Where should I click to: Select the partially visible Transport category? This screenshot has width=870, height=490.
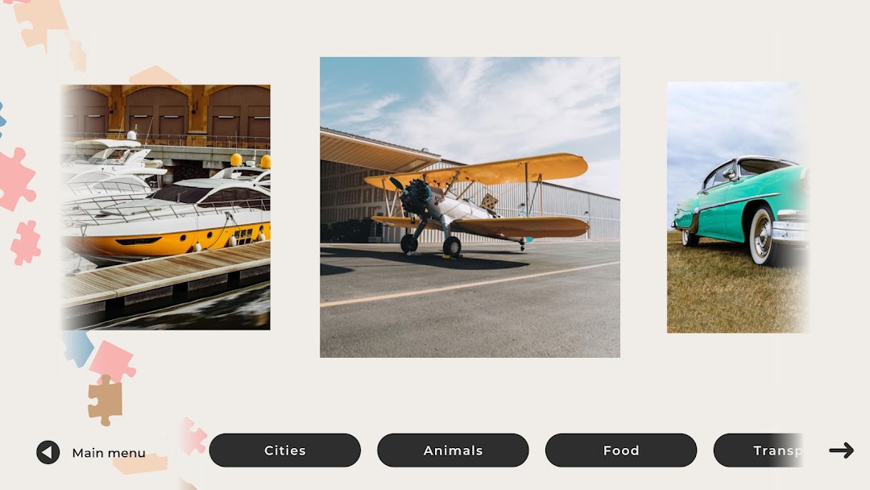[x=759, y=450]
